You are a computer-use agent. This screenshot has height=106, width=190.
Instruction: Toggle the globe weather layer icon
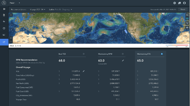[187, 19]
